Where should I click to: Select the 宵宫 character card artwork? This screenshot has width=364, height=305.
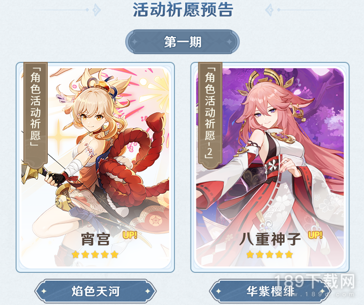pyautogui.click(x=95, y=167)
